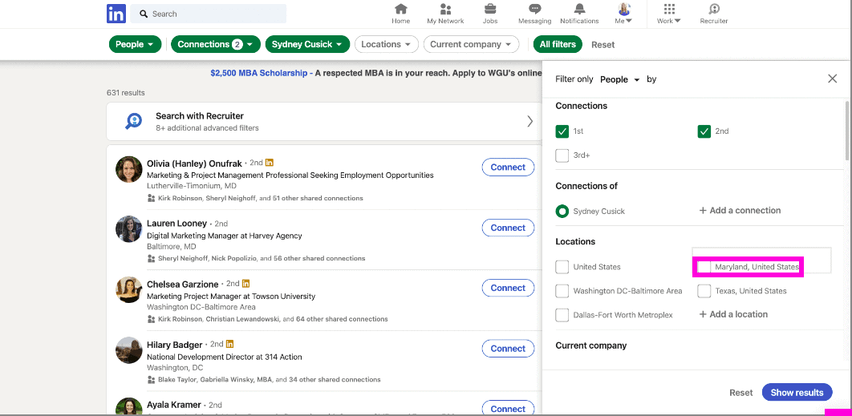852x416 pixels.
Task: Focus the LinkedIn search field
Action: point(208,14)
